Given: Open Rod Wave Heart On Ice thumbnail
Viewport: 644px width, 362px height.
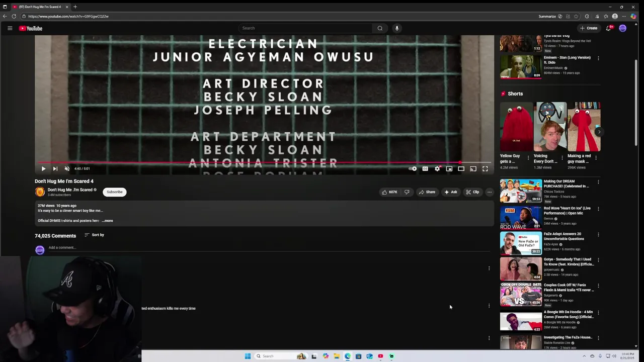Looking at the screenshot, I should 521,217.
